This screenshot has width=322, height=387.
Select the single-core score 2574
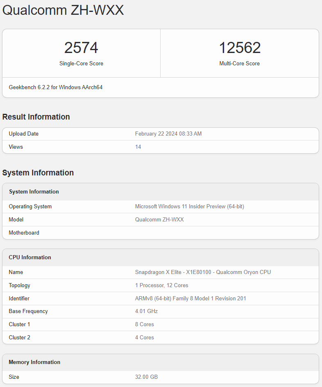[x=81, y=48]
